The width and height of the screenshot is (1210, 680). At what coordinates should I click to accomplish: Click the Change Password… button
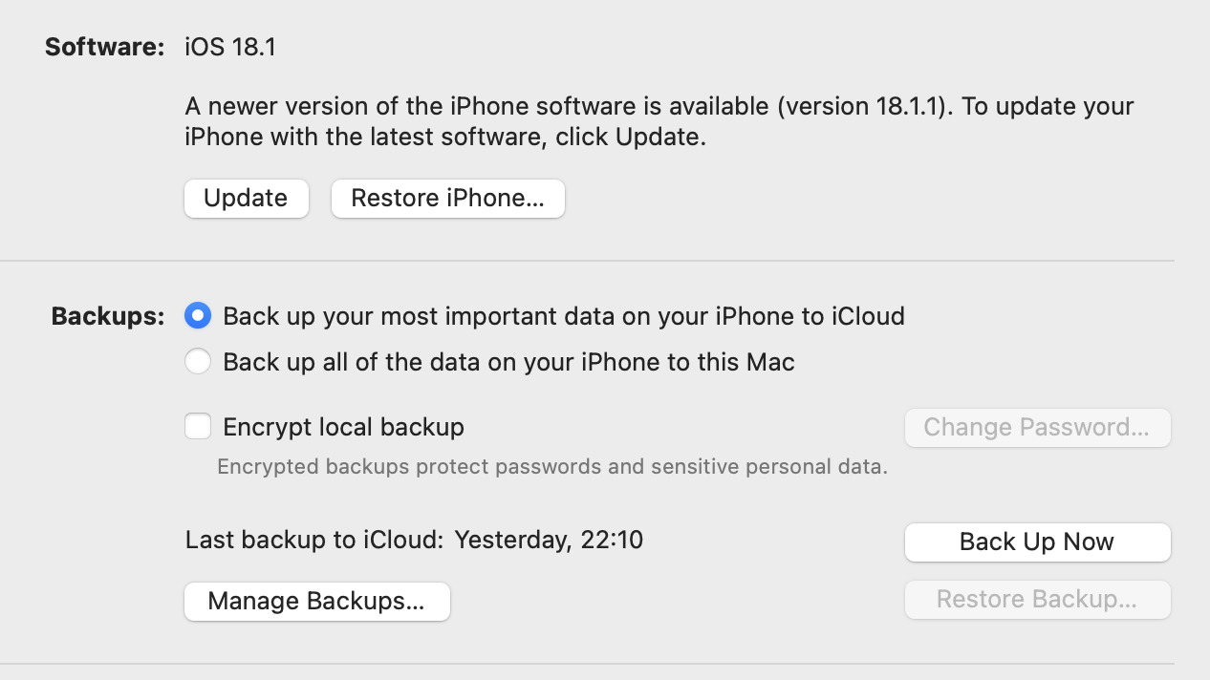tap(1037, 428)
